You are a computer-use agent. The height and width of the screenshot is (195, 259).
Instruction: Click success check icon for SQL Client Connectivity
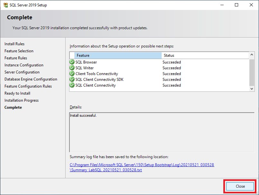tap(72, 85)
